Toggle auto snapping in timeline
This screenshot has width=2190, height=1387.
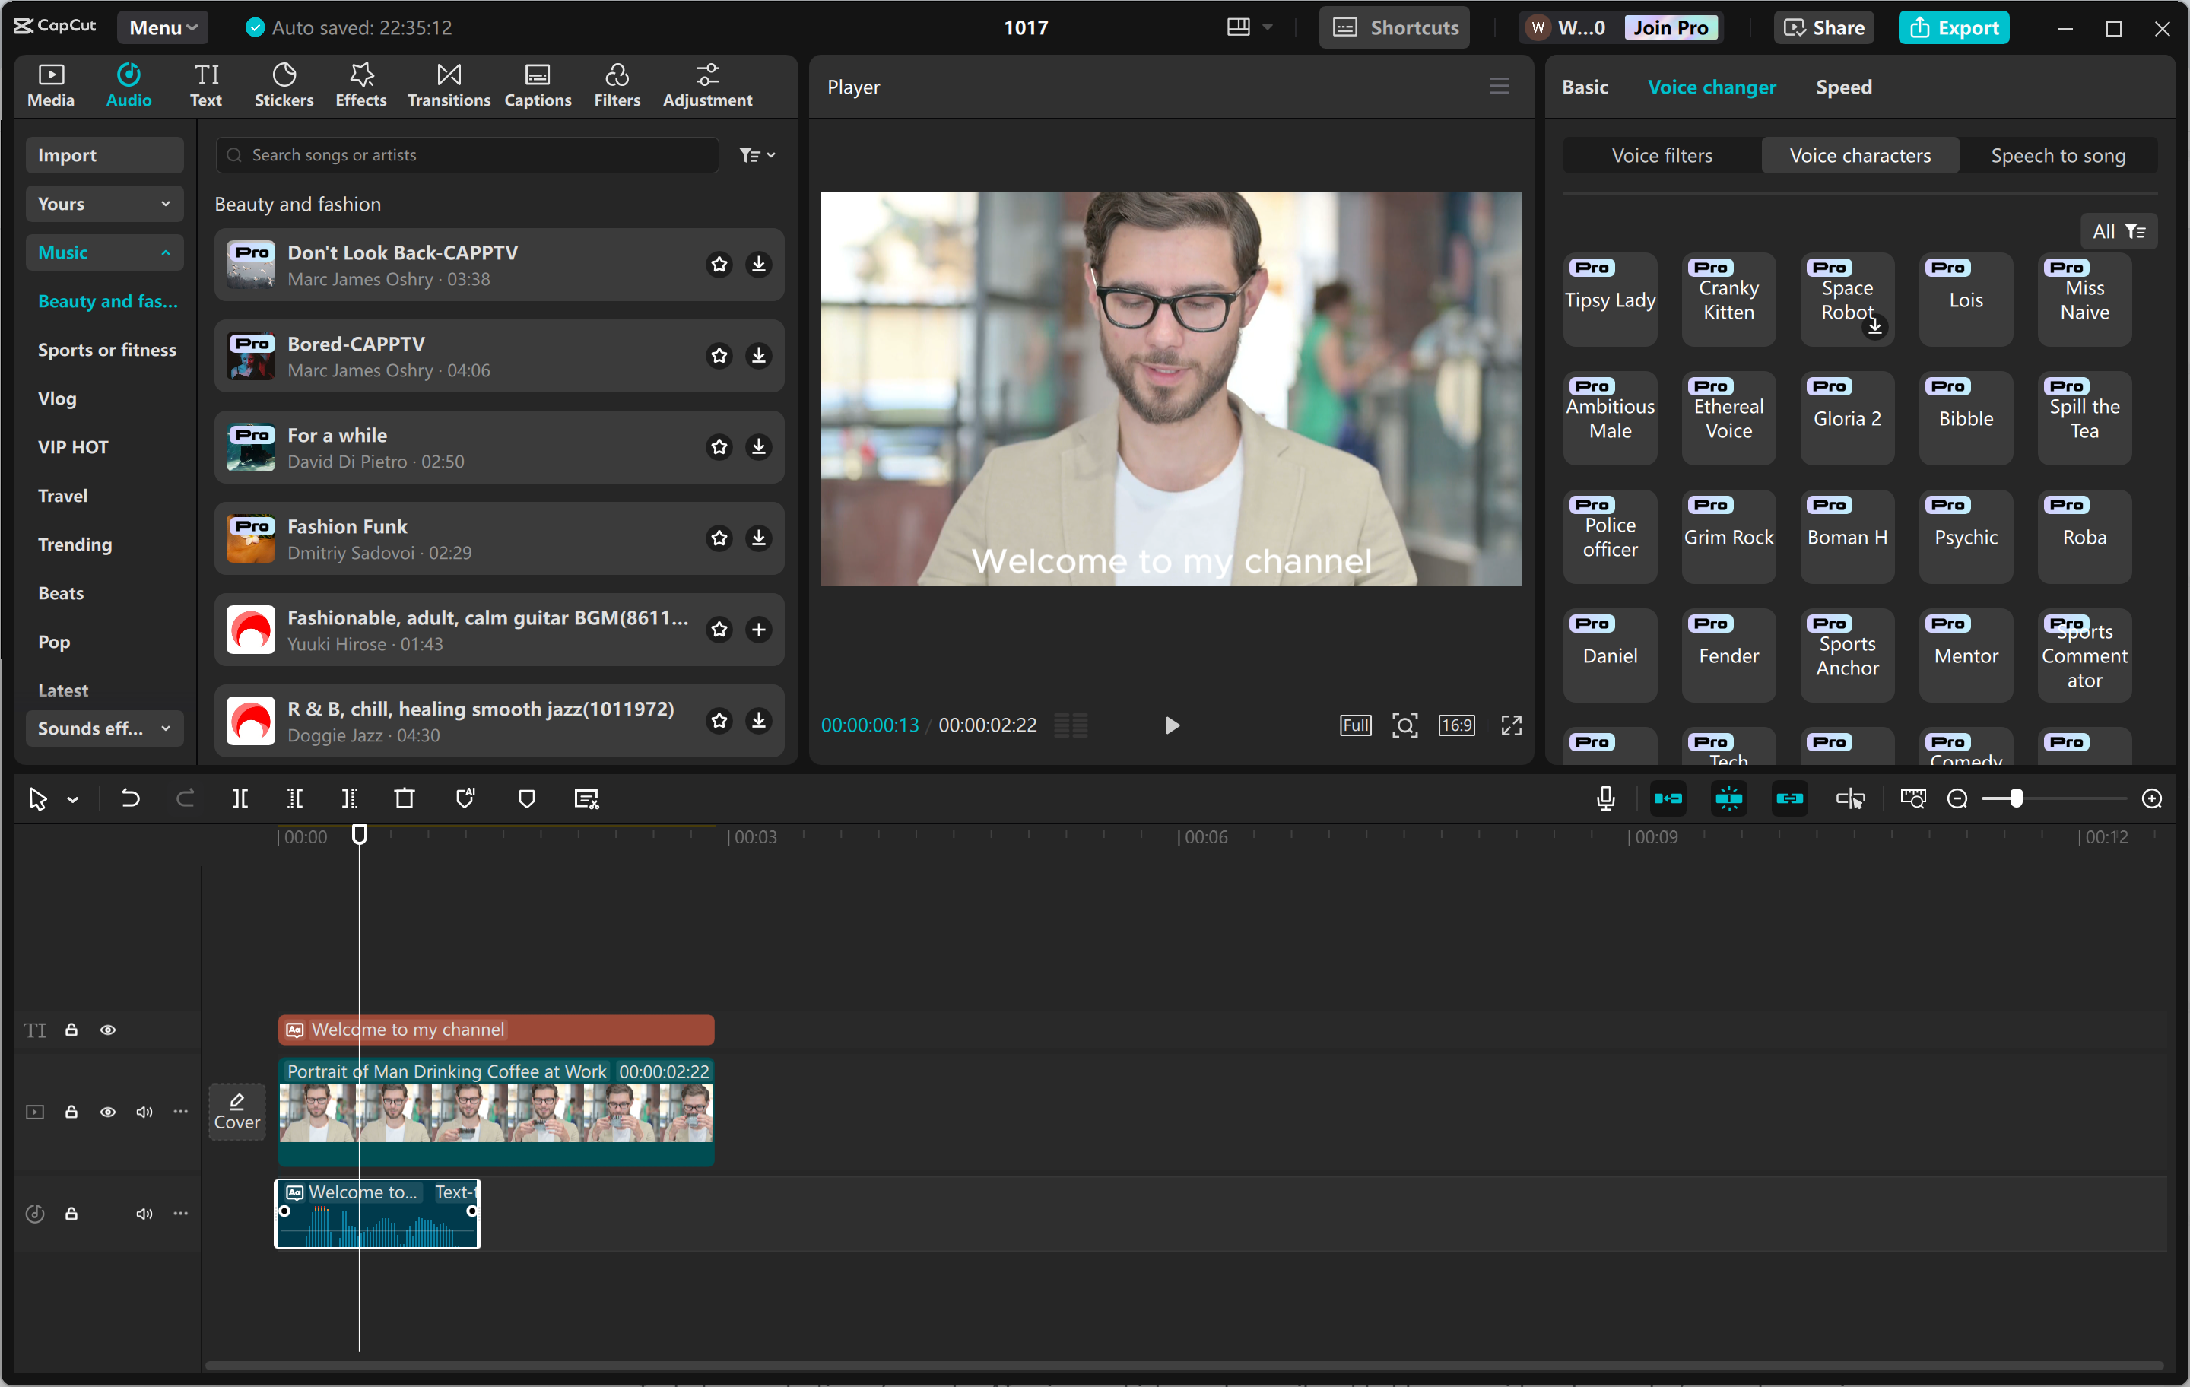[1728, 798]
